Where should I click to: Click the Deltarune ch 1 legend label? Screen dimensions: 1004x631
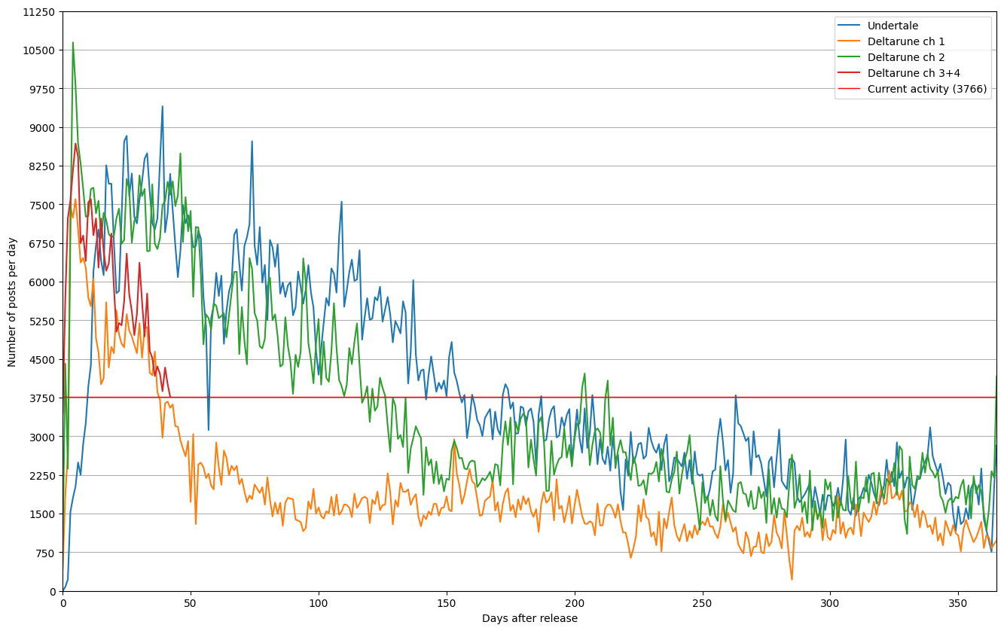[906, 41]
